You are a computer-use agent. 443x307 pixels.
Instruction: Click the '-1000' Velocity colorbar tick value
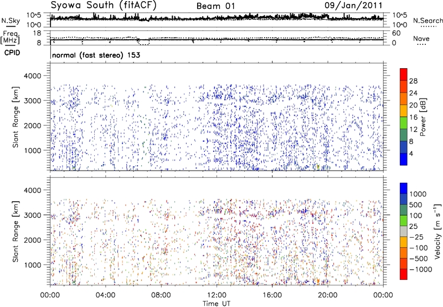tap(420, 269)
